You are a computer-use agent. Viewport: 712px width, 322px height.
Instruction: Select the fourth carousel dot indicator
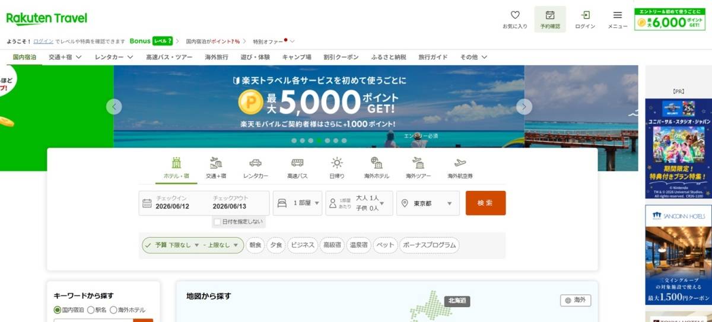click(x=319, y=141)
